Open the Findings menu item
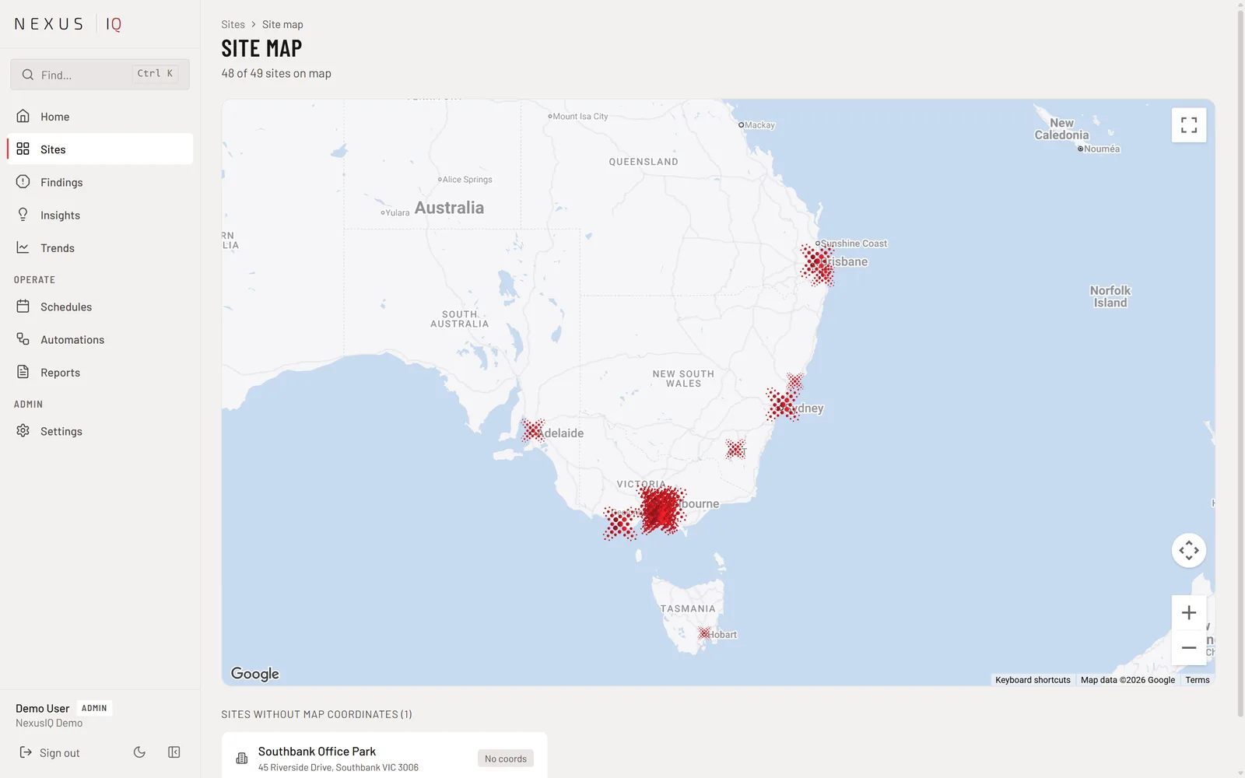The height and width of the screenshot is (778, 1245). point(100,182)
